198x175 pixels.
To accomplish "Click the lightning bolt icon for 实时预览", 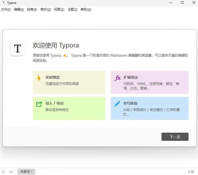I will (x=39, y=78).
